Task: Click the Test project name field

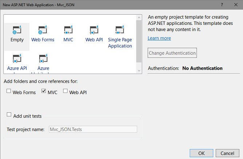Action: pos(93,129)
